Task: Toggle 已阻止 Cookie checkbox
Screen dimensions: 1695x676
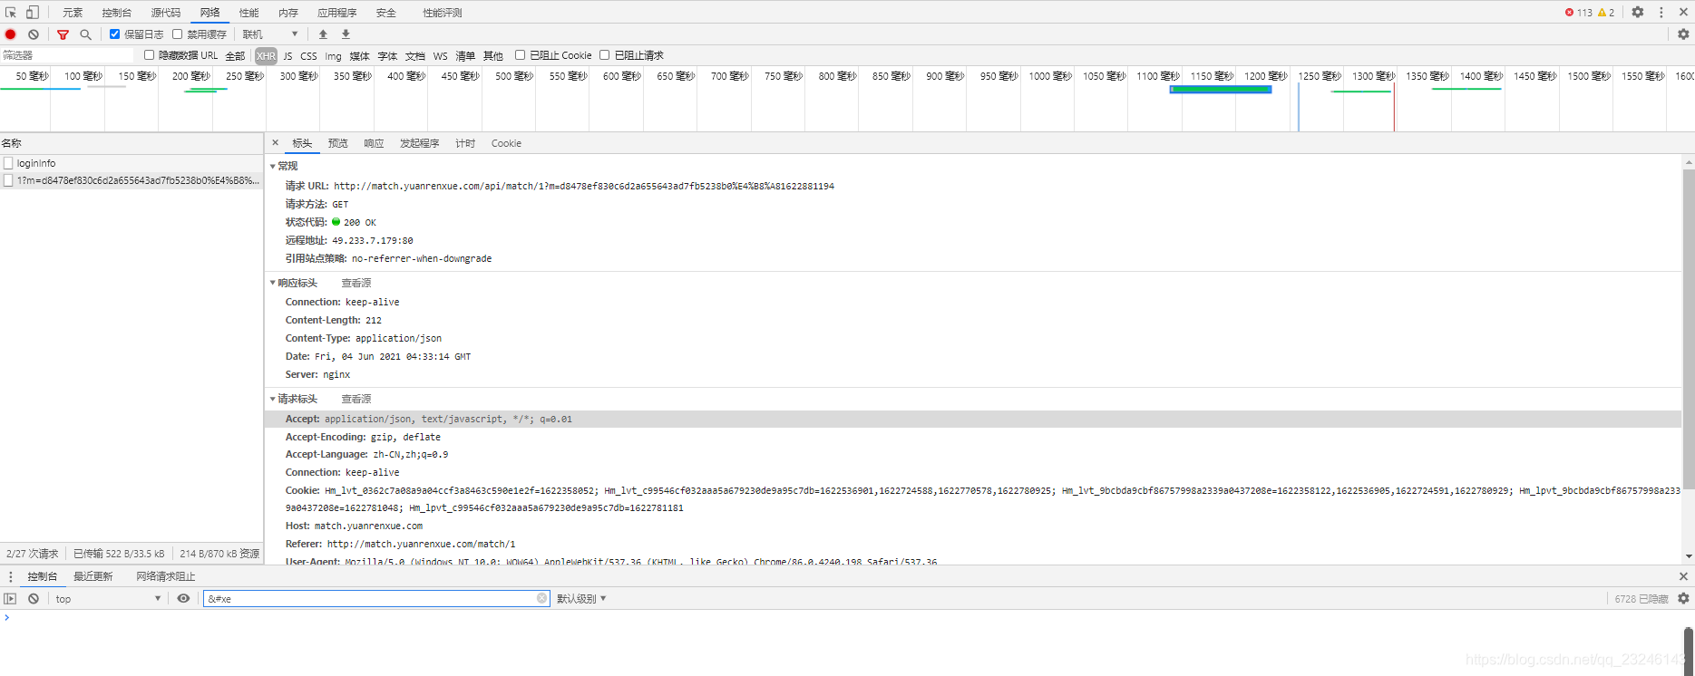Action: pyautogui.click(x=521, y=55)
